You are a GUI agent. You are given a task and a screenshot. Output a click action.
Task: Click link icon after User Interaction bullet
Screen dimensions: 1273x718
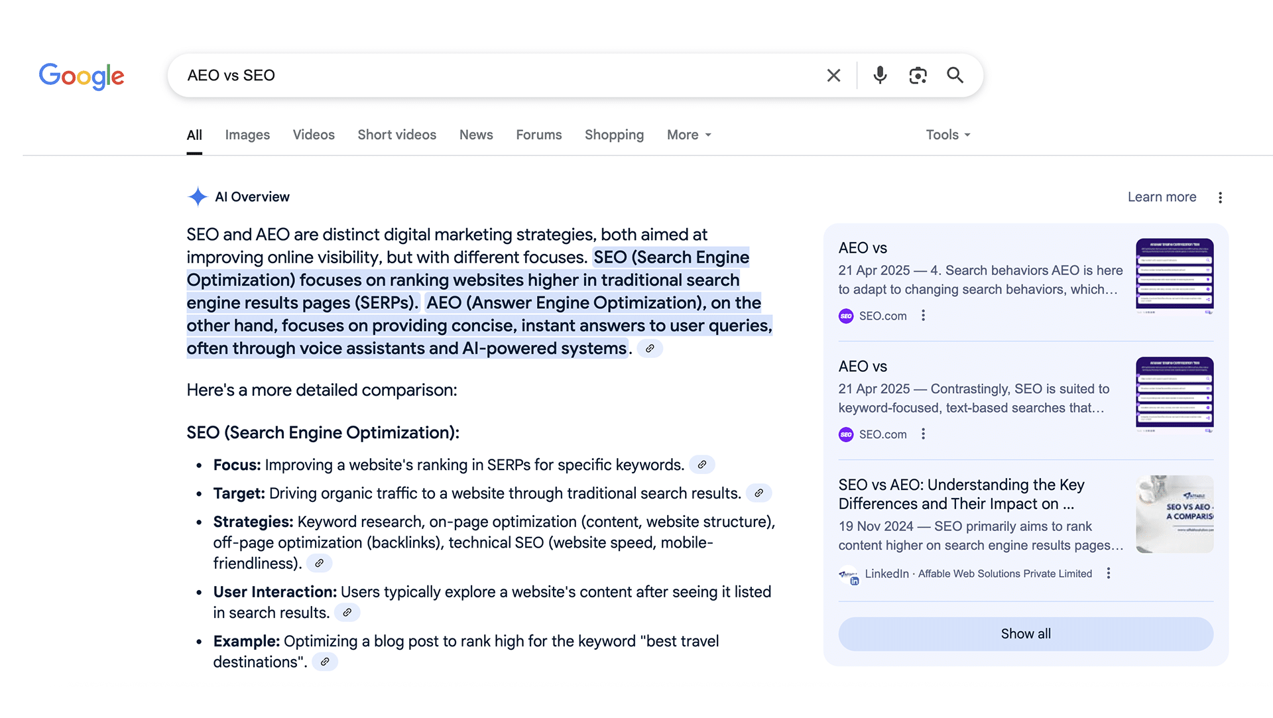point(347,613)
